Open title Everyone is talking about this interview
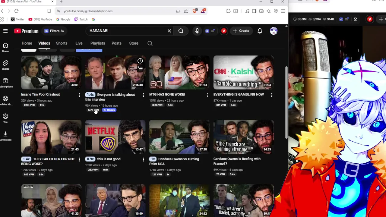386x217 pixels. pyautogui.click(x=110, y=97)
